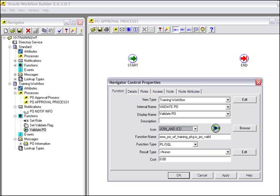Click the New Notification envelope icon
The width and height of the screenshot is (280, 196).
122,29
